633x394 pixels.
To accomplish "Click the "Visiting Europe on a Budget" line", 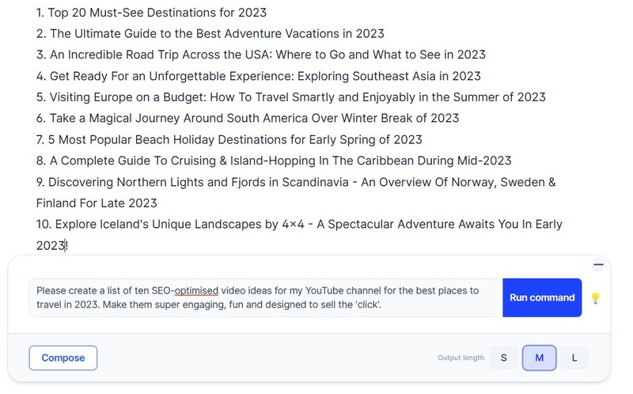I will pos(290,97).
